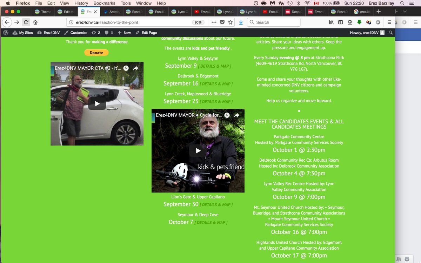
Task: Open the View menu
Action: [x=65, y=3]
